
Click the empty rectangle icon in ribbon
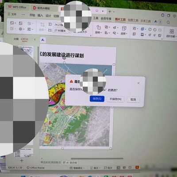coord(160,30)
